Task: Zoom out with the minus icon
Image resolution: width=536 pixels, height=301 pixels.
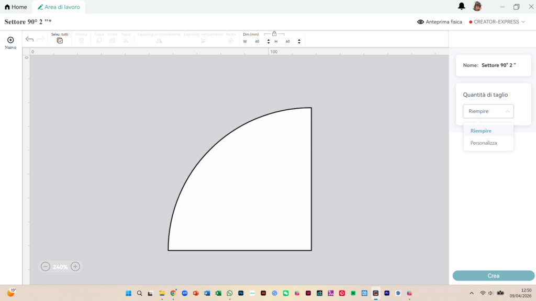Action: pos(46,267)
